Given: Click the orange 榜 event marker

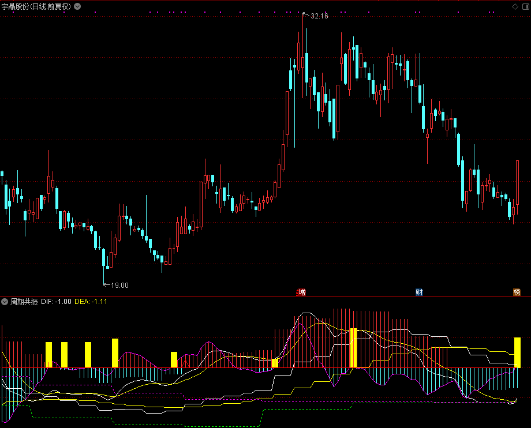Looking at the screenshot, I should click(x=517, y=292).
